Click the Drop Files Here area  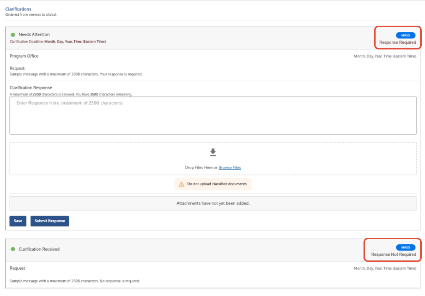click(201, 167)
